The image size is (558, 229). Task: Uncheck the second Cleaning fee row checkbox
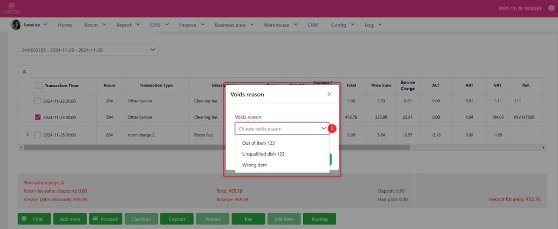[x=37, y=117]
